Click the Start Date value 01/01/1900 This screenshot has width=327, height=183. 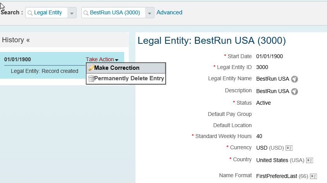269,56
